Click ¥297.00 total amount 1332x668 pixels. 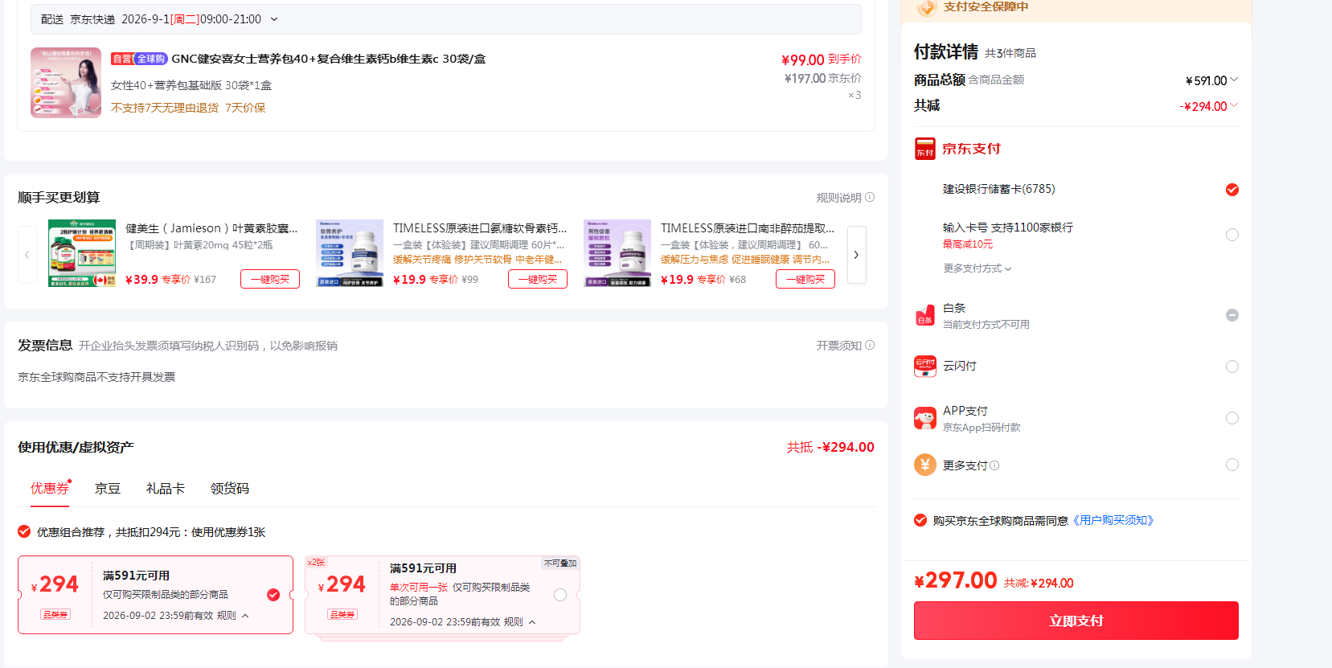[956, 580]
